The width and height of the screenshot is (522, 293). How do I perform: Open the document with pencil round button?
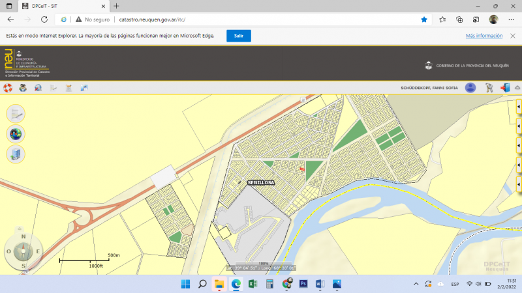point(15,113)
